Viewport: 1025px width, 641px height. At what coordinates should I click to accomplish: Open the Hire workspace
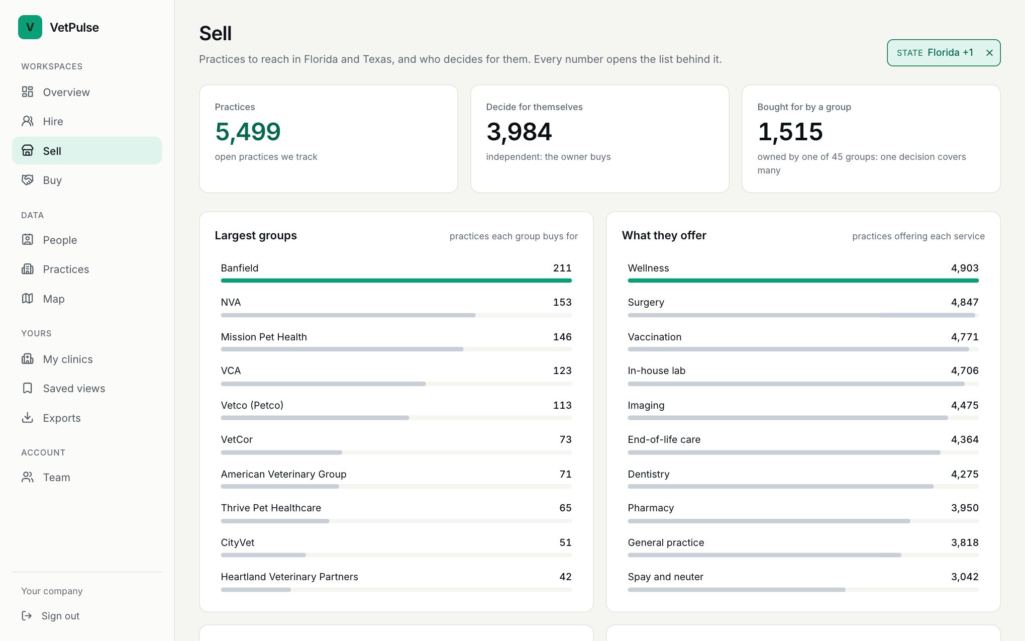tap(87, 121)
